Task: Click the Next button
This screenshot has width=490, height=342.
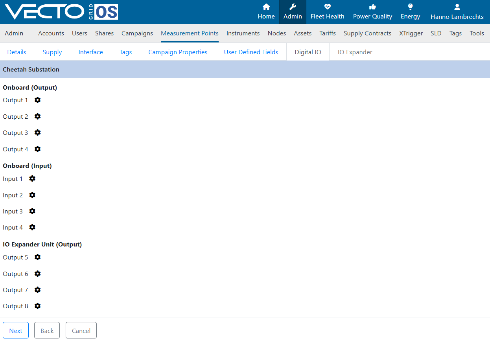Action: coord(16,330)
